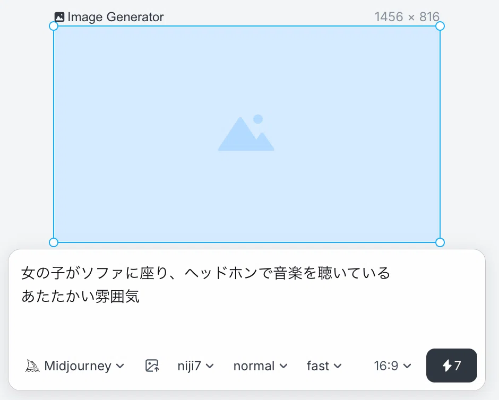
Task: Click the Image Generator picture icon
Action: (59, 17)
